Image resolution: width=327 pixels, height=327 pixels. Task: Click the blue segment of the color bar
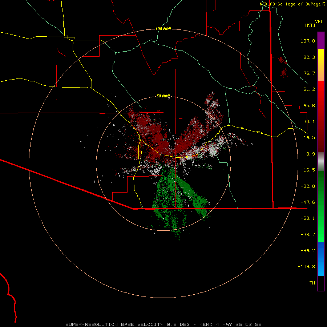click(321, 259)
